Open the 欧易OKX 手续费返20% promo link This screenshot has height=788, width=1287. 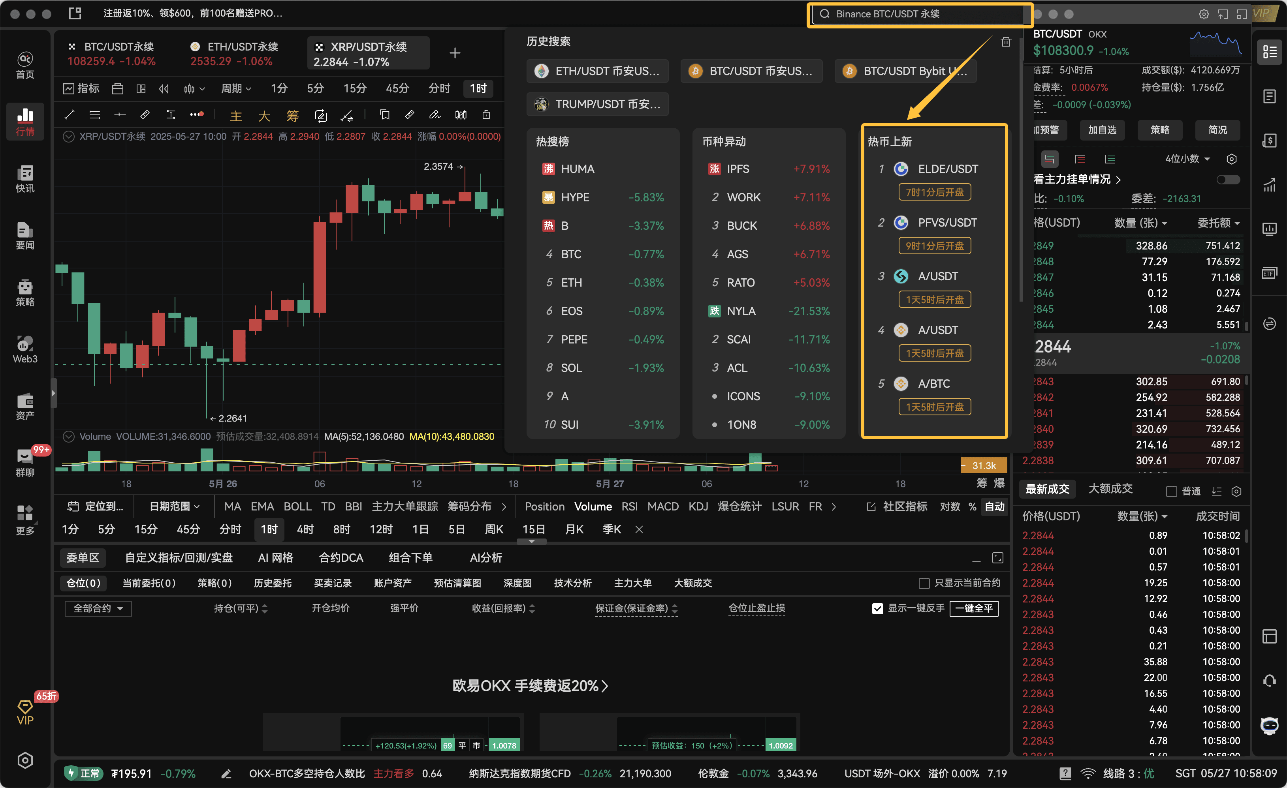530,685
